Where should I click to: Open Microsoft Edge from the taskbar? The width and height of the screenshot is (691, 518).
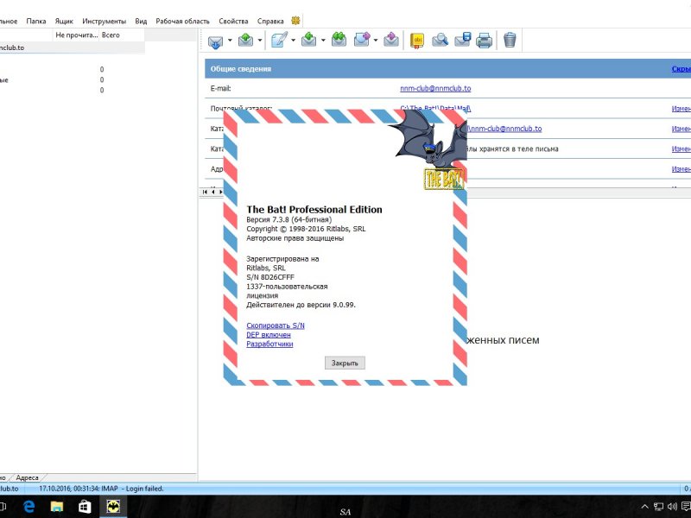pos(29,507)
